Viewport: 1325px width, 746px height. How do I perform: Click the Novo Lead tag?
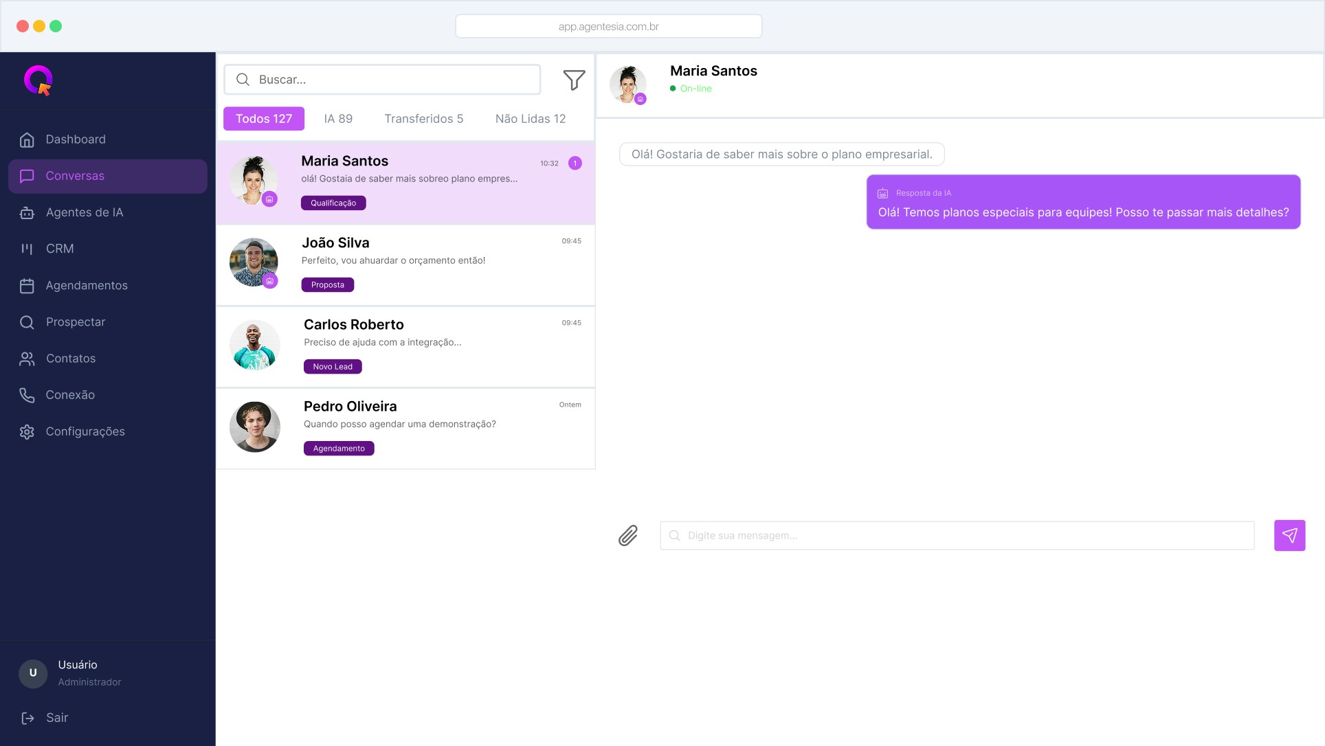tap(333, 367)
